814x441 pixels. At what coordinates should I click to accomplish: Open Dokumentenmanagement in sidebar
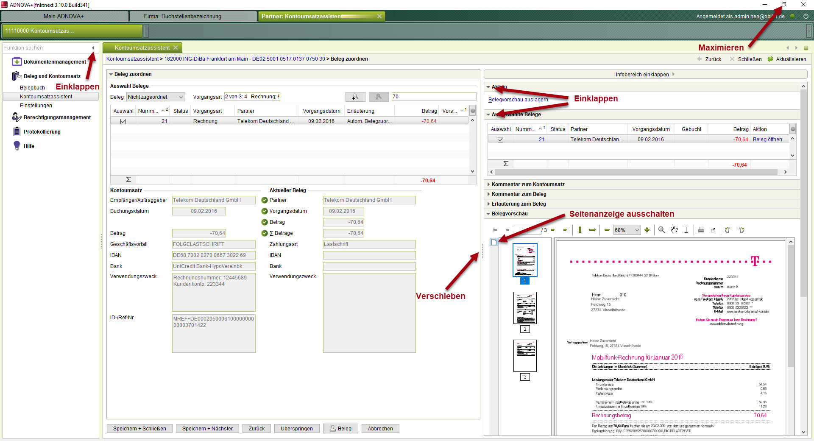[x=55, y=62]
